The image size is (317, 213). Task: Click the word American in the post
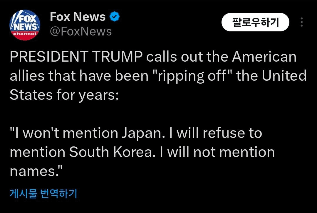(264, 57)
